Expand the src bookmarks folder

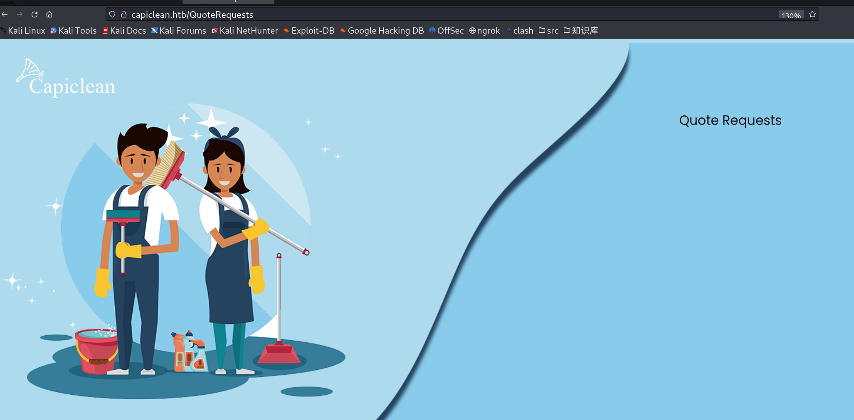coord(548,31)
